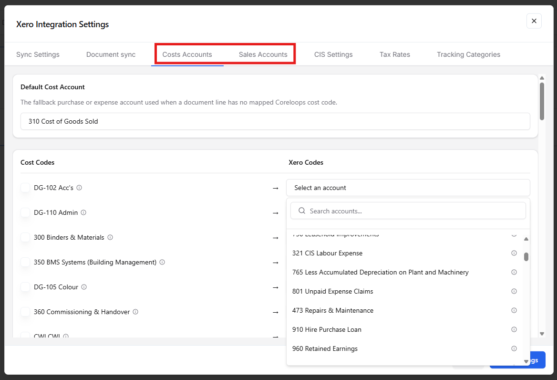Open the Default Cost Account dropdown

point(275,121)
